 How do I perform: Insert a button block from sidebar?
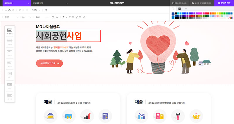10,86
